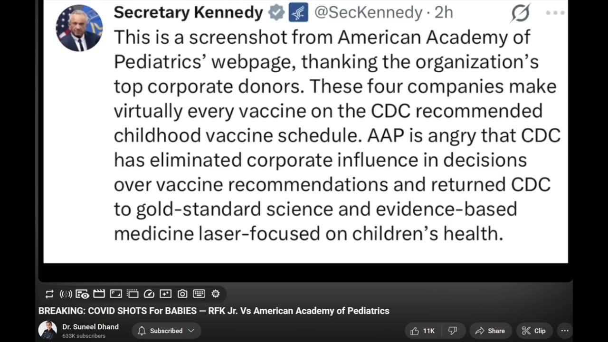Viewport: 608px width, 342px height.
Task: Open the enhancer settings gear icon
Action: coord(216,294)
